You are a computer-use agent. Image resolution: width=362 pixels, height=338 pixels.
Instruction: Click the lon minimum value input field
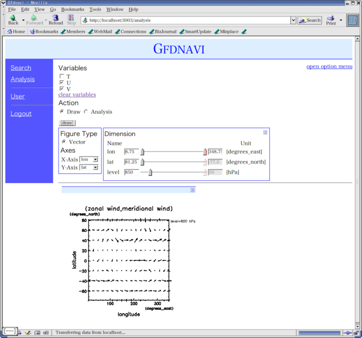(x=132, y=152)
